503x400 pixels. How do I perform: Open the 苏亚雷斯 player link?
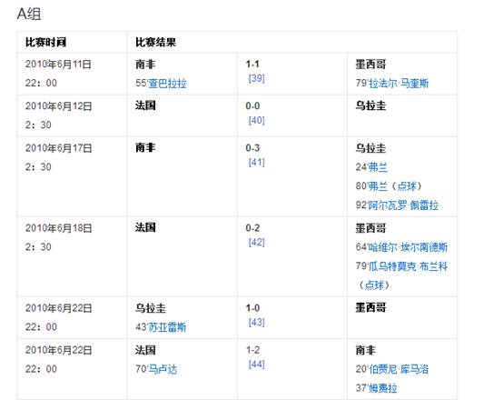coord(167,327)
